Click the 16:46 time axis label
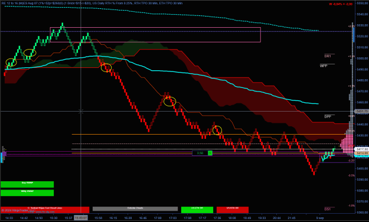Screen dimensions: 369x222 143,218
